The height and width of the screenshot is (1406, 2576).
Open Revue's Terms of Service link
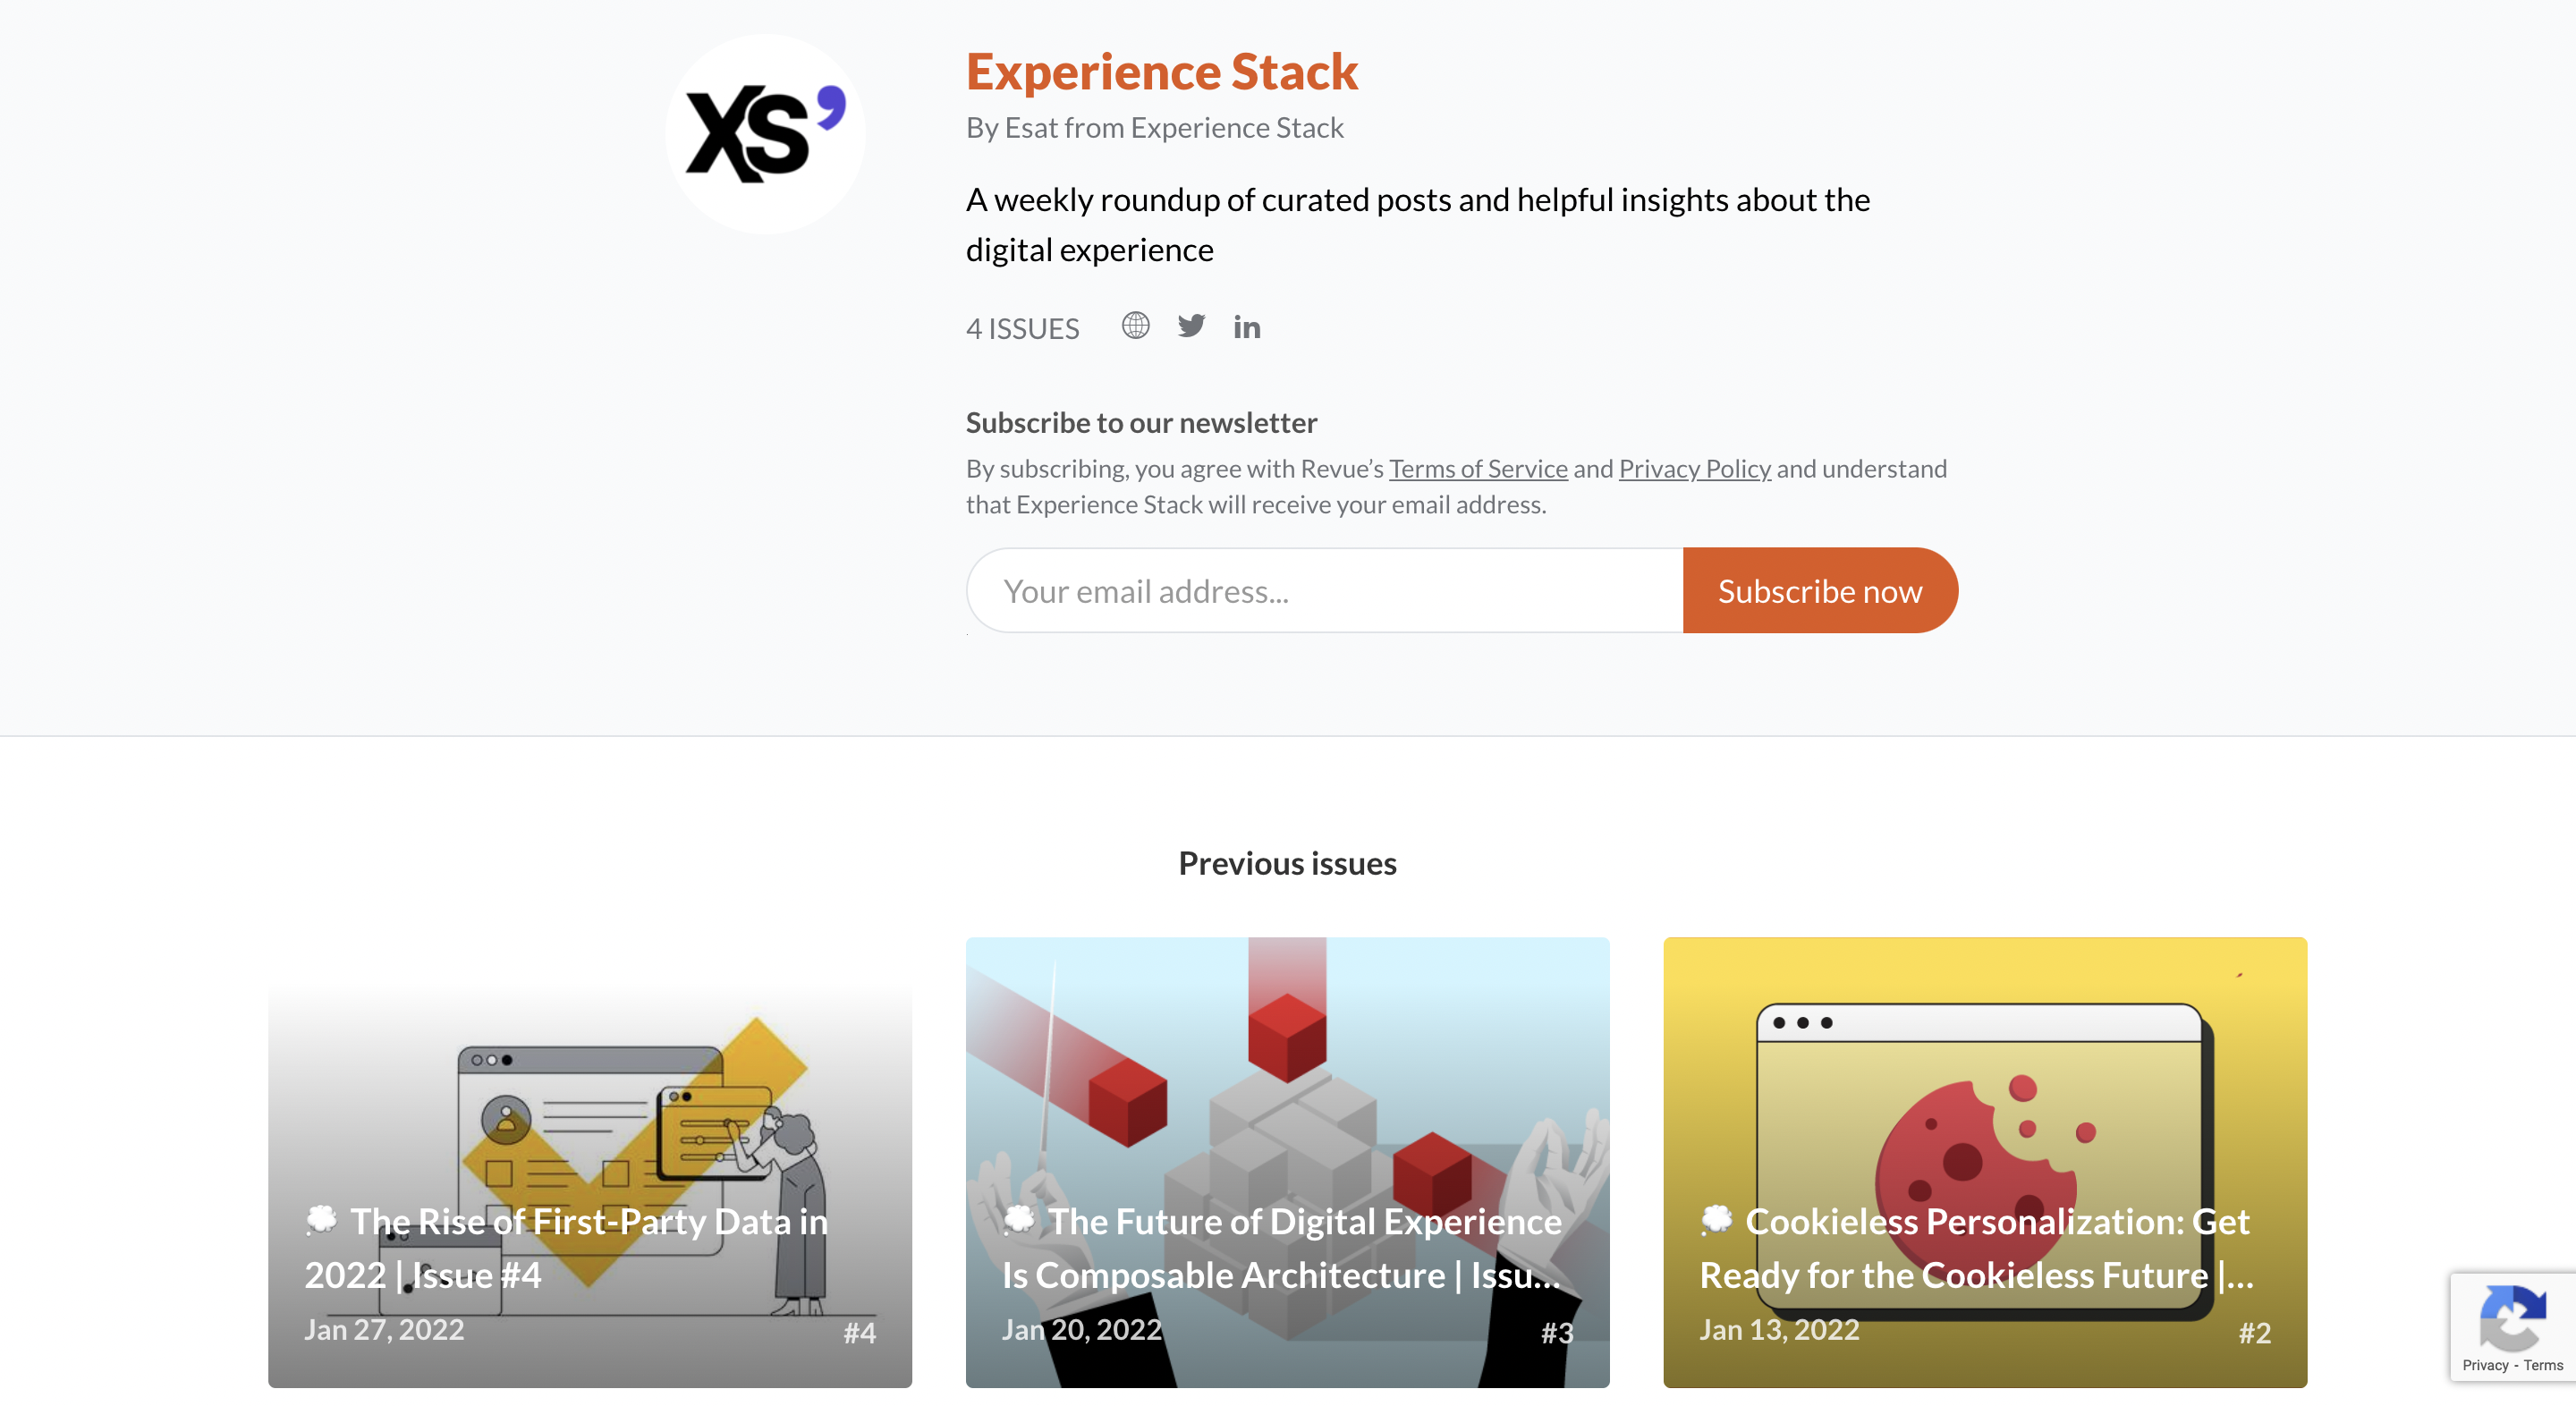pos(1478,468)
